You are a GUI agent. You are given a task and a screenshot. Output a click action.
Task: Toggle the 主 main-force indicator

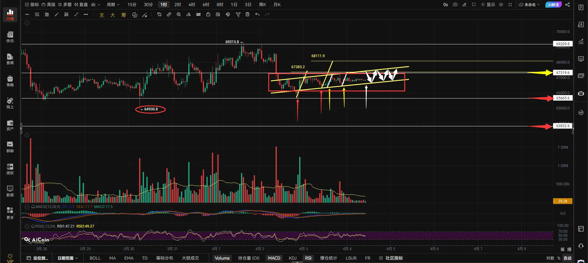(x=102, y=15)
